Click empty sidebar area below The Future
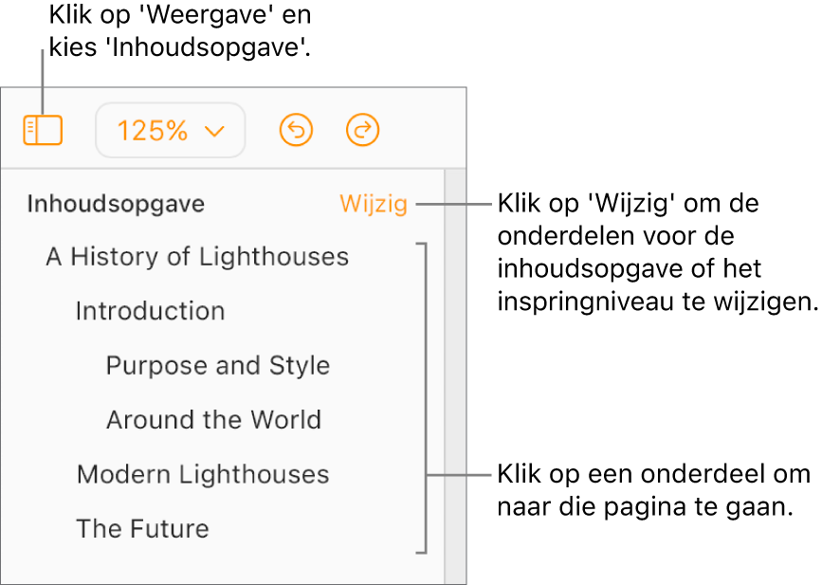This screenshot has height=585, width=822. [218, 567]
